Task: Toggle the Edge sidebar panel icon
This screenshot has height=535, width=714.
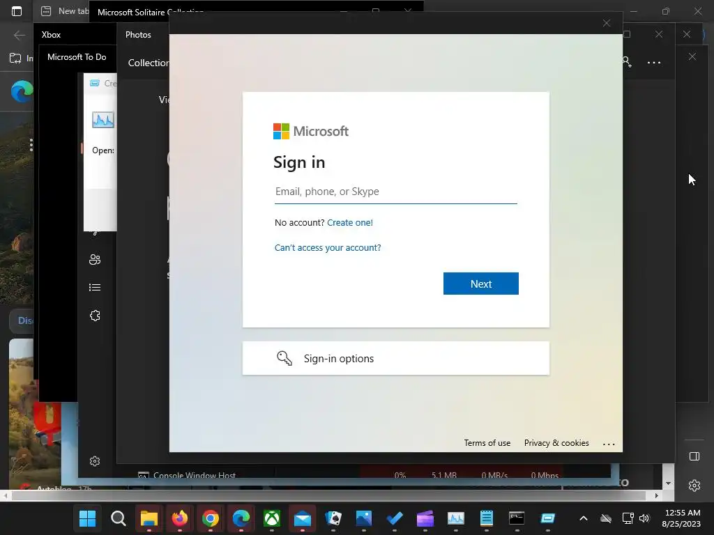Action: (x=694, y=456)
